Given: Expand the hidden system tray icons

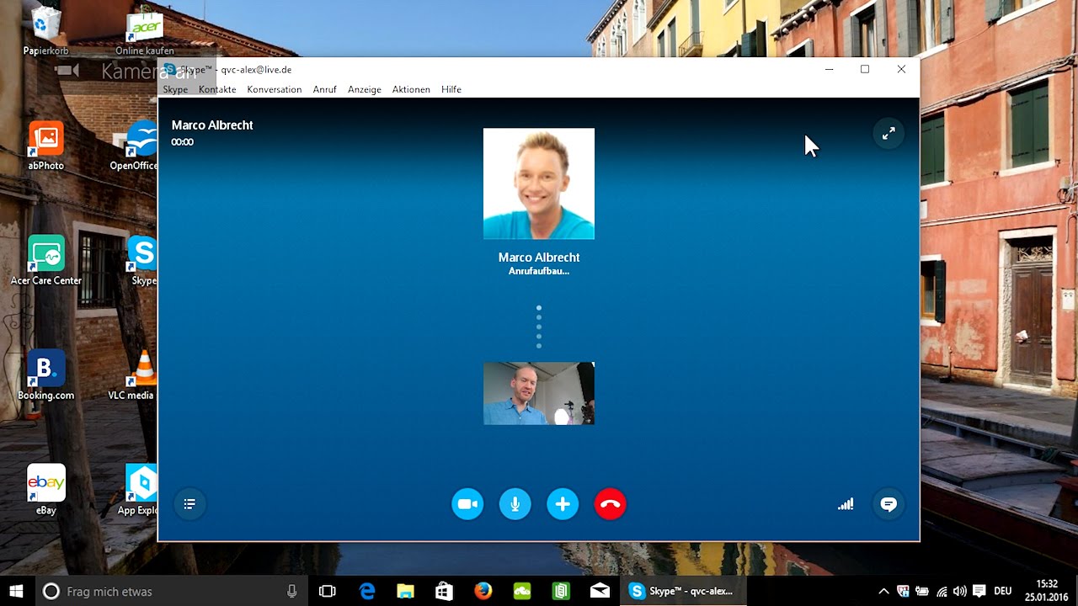Looking at the screenshot, I should pos(883,592).
